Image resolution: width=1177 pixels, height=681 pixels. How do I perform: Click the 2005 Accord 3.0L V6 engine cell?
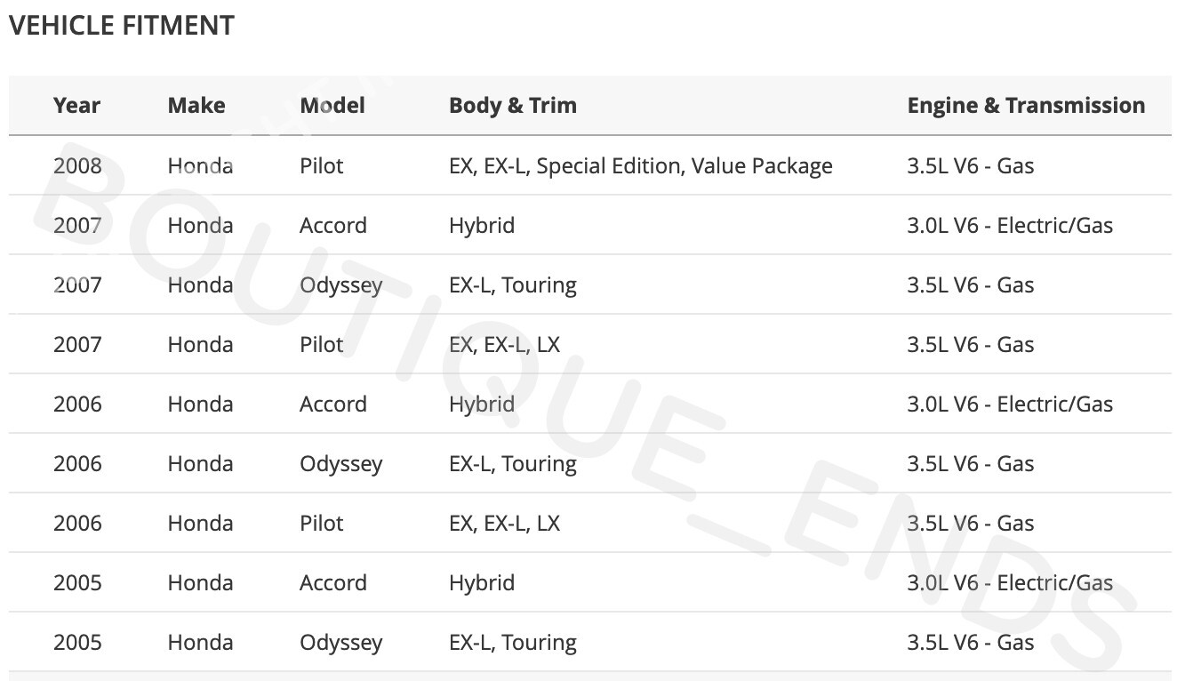coord(1009,582)
